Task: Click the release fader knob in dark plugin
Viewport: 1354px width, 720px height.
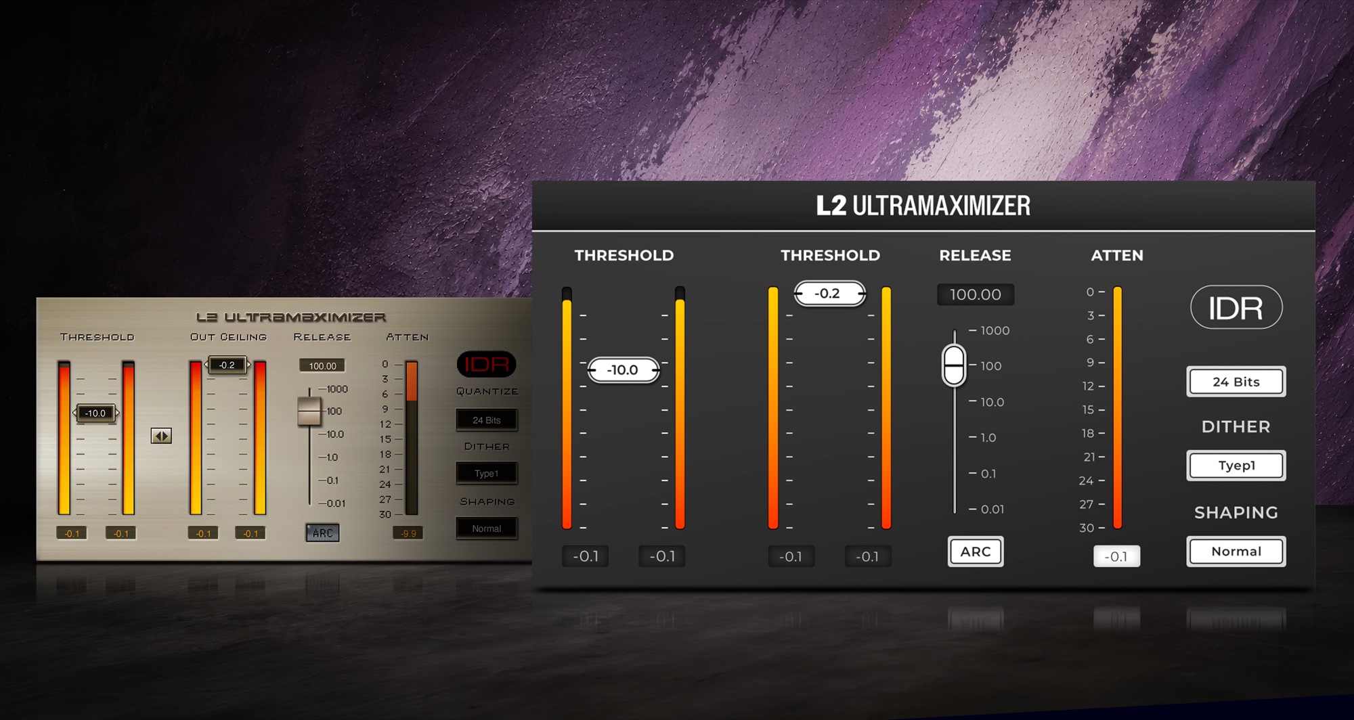Action: [x=954, y=365]
